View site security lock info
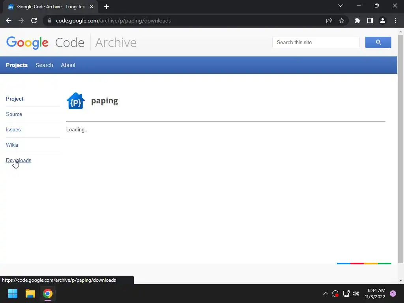 [50, 21]
